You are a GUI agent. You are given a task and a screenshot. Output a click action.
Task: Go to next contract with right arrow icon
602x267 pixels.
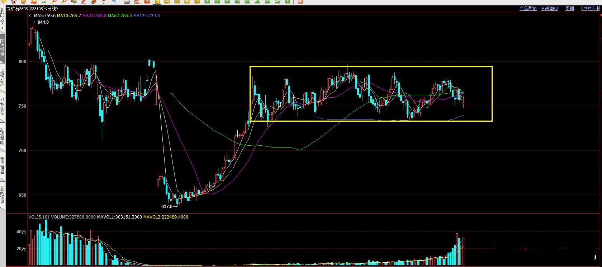(x=590, y=8)
